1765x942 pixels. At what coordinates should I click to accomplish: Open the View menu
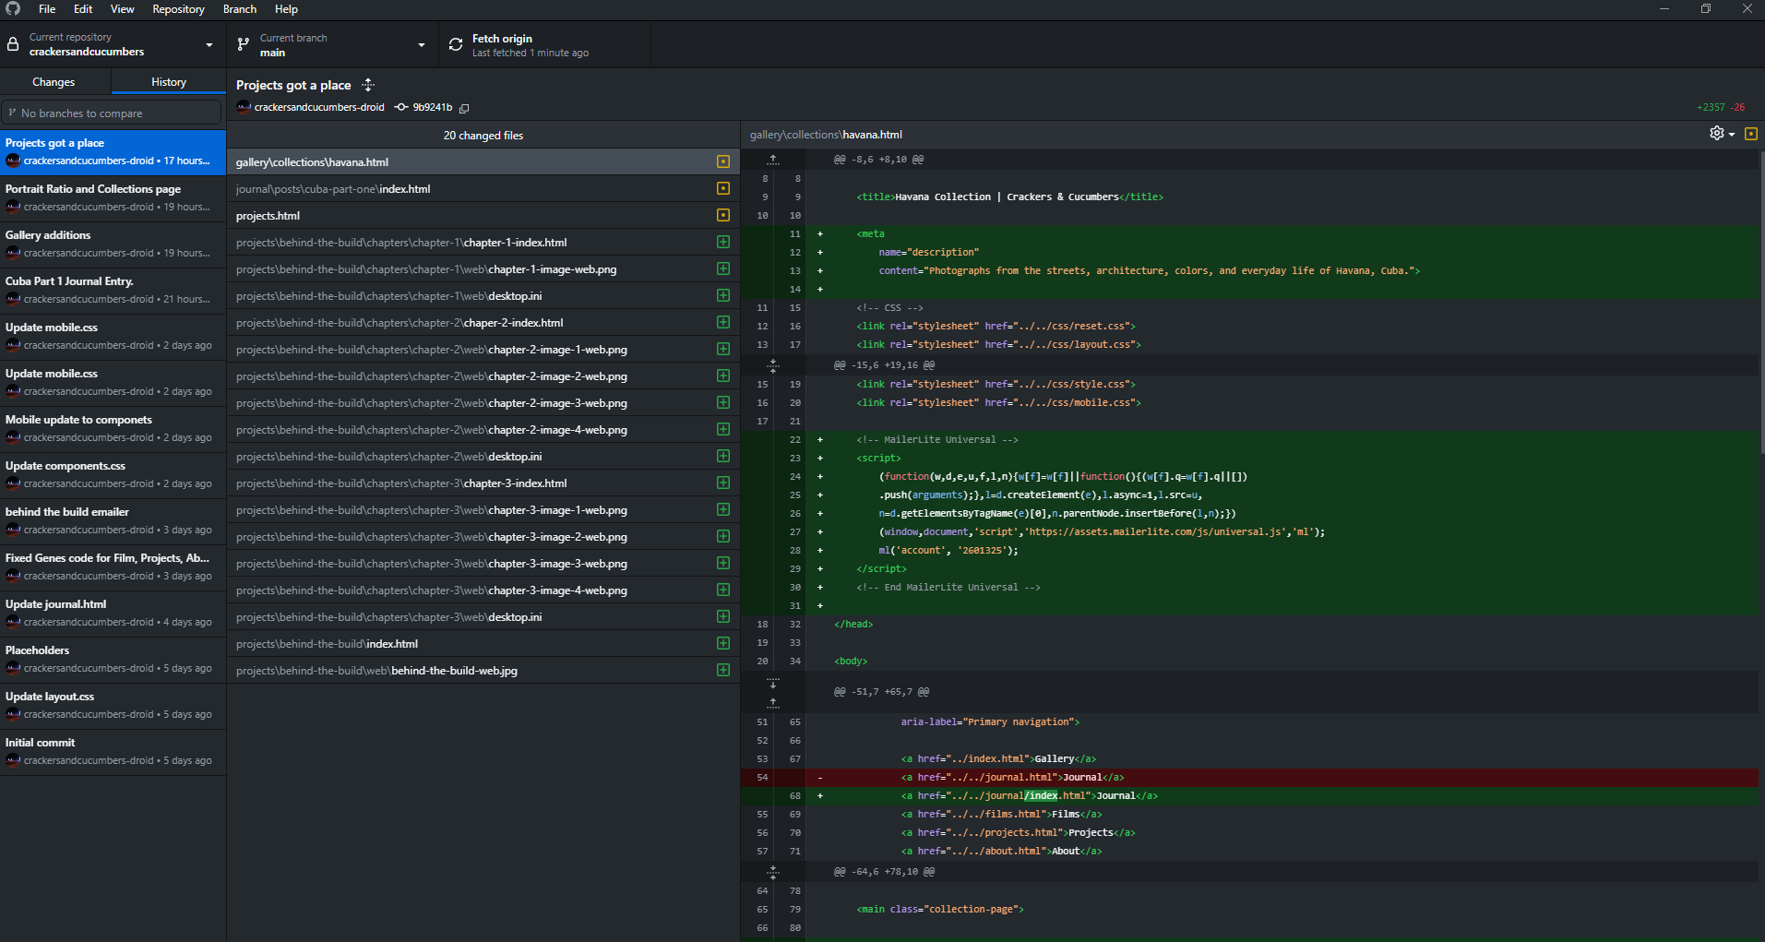[122, 9]
